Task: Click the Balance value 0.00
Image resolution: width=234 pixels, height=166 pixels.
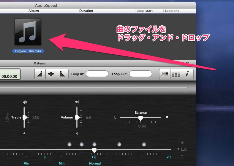Action: (142, 126)
